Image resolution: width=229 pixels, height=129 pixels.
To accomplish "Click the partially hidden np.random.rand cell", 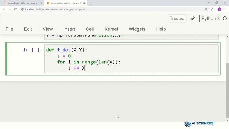I will [x=131, y=37].
